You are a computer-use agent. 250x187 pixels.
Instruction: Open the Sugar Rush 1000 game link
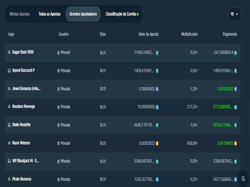pyautogui.click(x=23, y=52)
